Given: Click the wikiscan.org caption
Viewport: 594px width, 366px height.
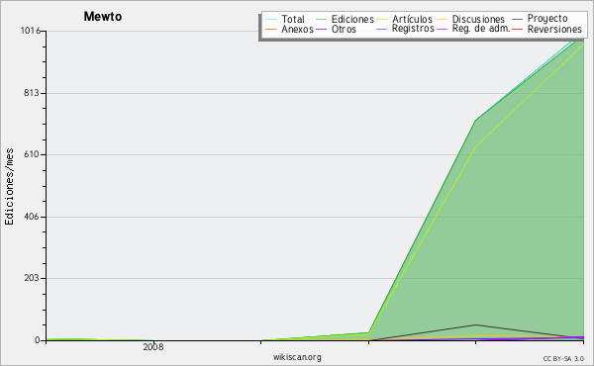Looking at the screenshot, I should click(x=297, y=357).
